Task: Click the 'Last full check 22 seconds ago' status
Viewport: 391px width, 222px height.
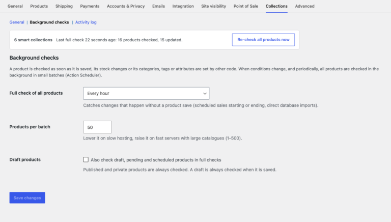Action: click(119, 40)
